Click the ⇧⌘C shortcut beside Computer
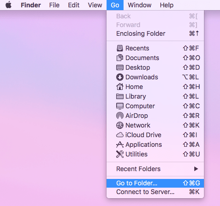 point(192,106)
